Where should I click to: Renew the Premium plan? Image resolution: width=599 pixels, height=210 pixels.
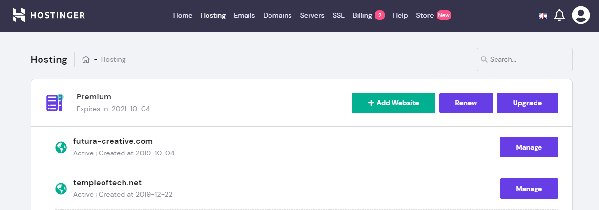[466, 103]
